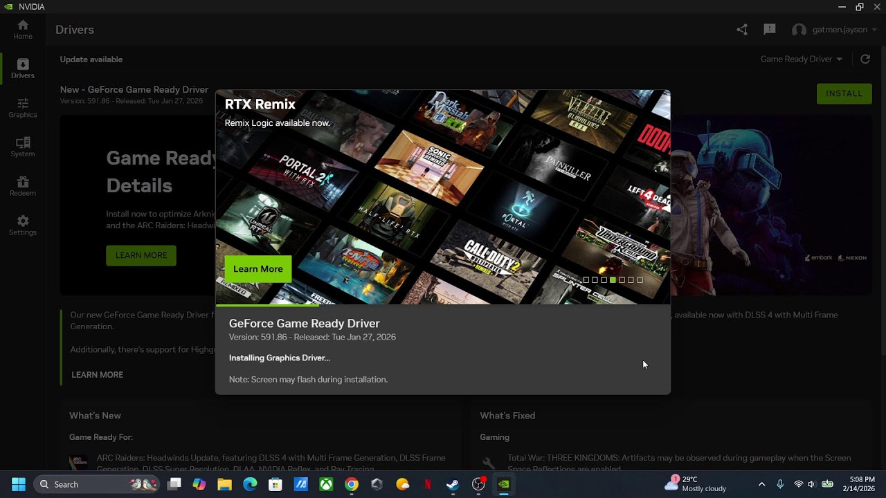Click the NVIDIA app icon on the taskbar
This screenshot has height=498, width=886.
tap(504, 484)
